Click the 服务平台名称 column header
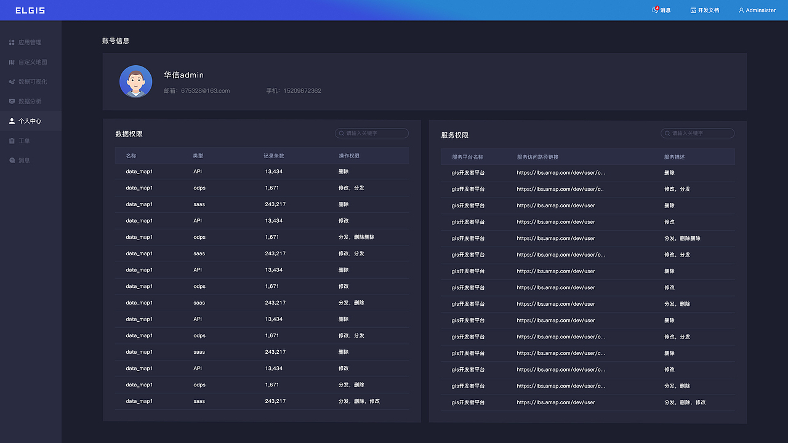 point(468,157)
